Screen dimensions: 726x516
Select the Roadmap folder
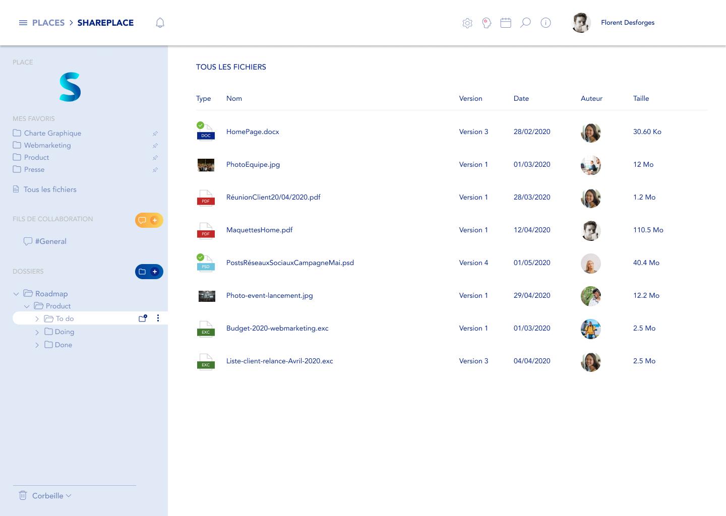(x=45, y=294)
